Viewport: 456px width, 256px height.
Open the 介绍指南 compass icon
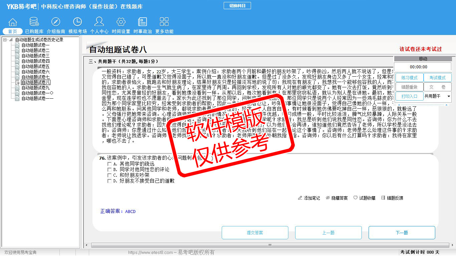coord(56,22)
